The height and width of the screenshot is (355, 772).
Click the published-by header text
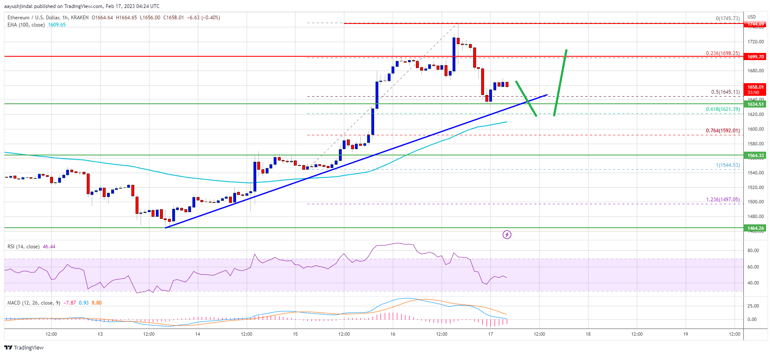82,6
